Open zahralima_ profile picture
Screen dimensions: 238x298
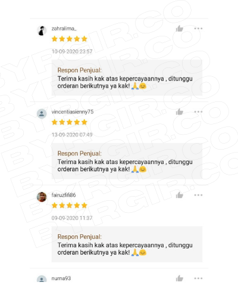pyautogui.click(x=42, y=31)
